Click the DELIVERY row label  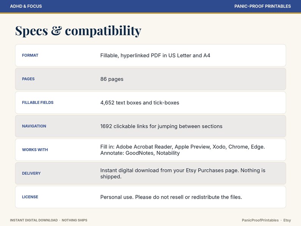point(31,173)
